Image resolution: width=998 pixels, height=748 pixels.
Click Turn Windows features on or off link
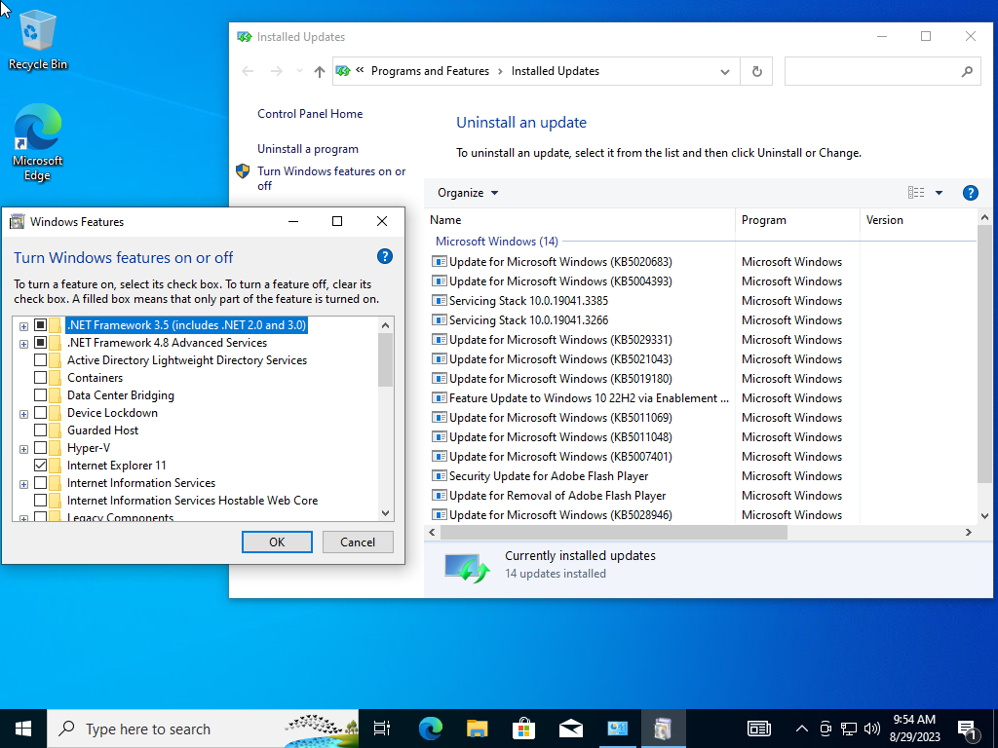[x=331, y=178]
